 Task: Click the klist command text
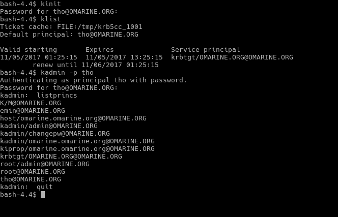pos(50,19)
